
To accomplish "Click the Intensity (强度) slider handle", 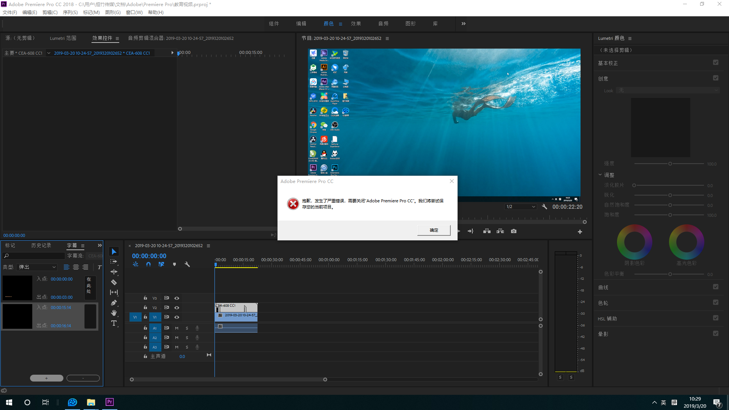I will tap(670, 164).
